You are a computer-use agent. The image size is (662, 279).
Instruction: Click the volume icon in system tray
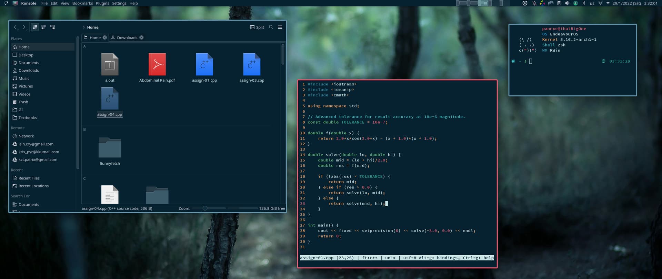tap(567, 3)
